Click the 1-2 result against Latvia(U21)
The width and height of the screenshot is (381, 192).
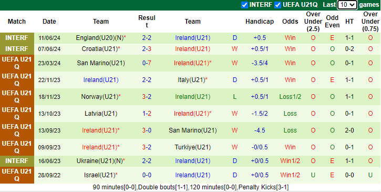(147, 114)
